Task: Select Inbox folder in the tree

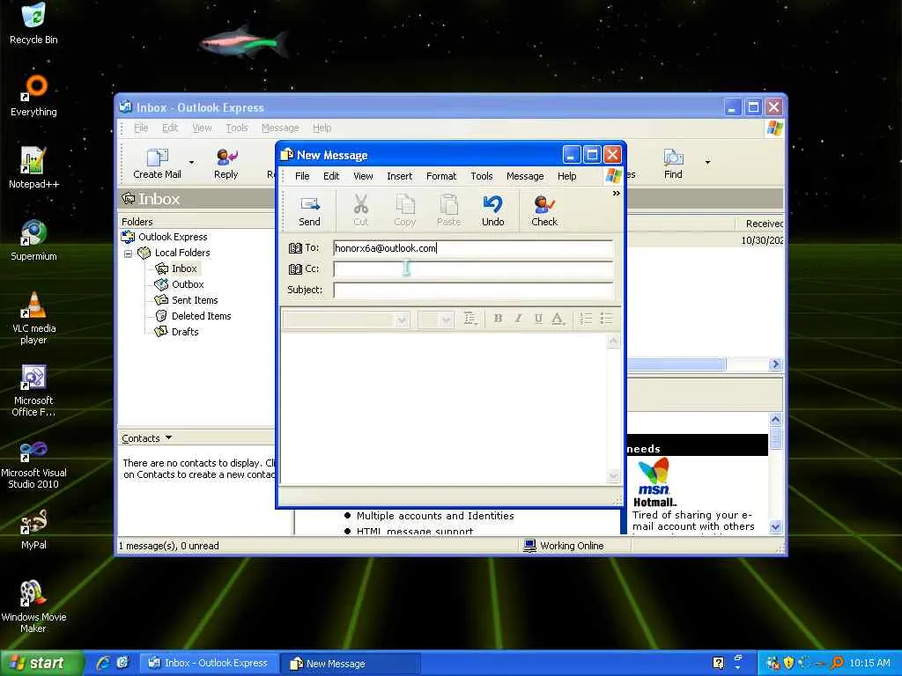Action: click(x=183, y=268)
